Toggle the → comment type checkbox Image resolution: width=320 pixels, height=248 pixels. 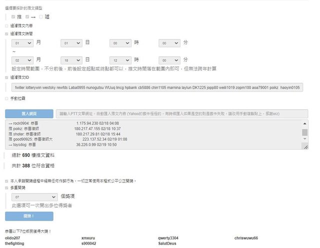tap(27, 16)
